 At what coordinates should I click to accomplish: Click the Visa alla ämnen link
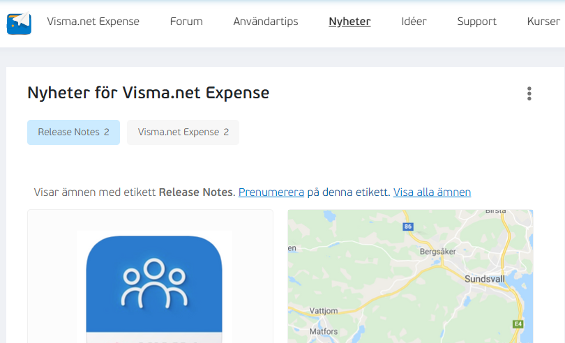point(432,192)
